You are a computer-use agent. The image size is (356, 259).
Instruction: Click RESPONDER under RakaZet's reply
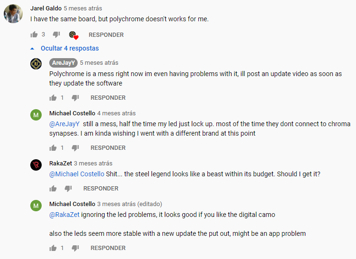pyautogui.click(x=101, y=188)
